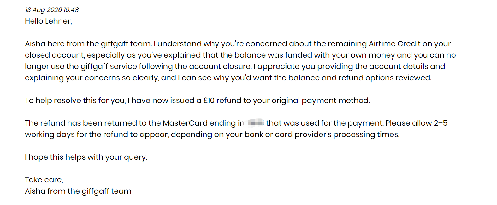Click the blurred card number digits
Viewport: 497px width, 205px height.
pyautogui.click(x=256, y=122)
